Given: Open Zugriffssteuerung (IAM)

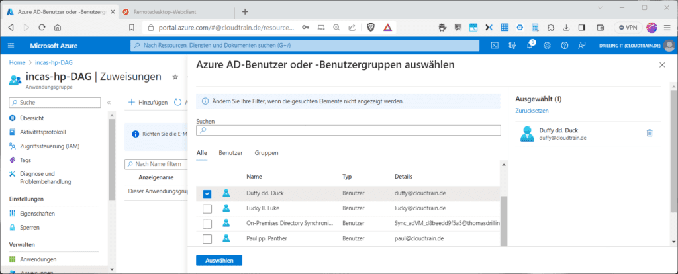Looking at the screenshot, I should click(50, 146).
